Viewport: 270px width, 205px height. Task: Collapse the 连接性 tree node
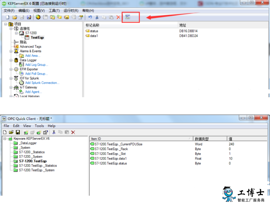[x=11, y=29]
